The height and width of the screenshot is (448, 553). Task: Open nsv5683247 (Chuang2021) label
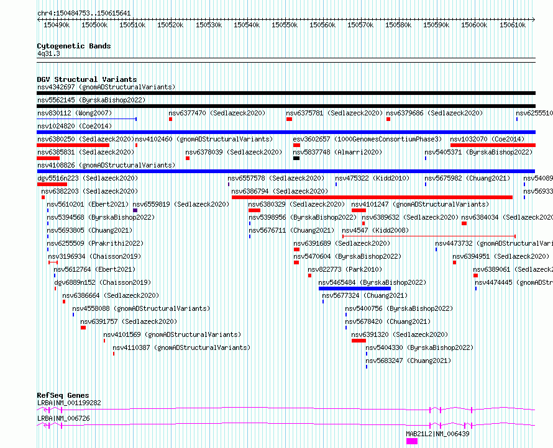408,361
